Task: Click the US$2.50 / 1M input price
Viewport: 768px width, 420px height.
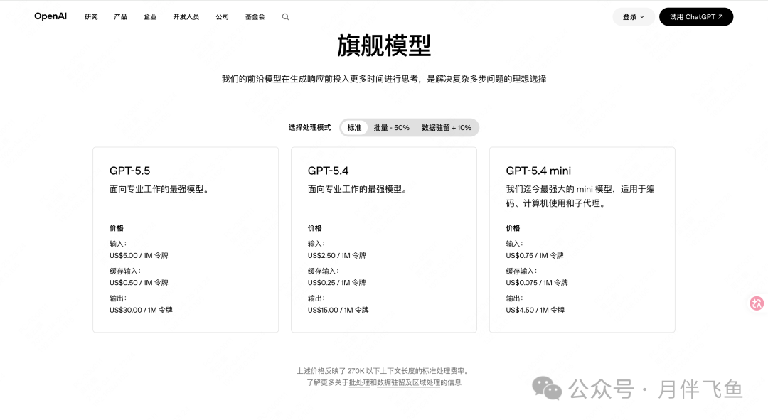Action: pos(337,256)
